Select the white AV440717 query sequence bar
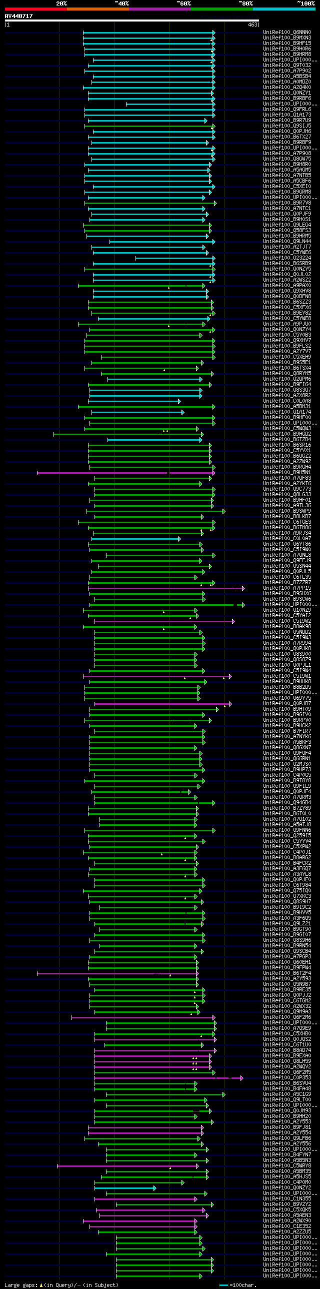Screen dimensions: 320x1289 click(132, 21)
